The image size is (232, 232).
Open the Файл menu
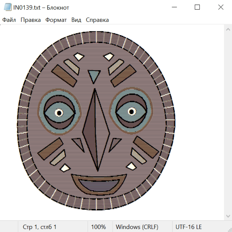click(9, 20)
